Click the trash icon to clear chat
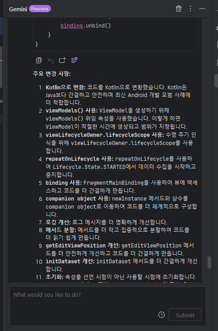 [x=179, y=9]
